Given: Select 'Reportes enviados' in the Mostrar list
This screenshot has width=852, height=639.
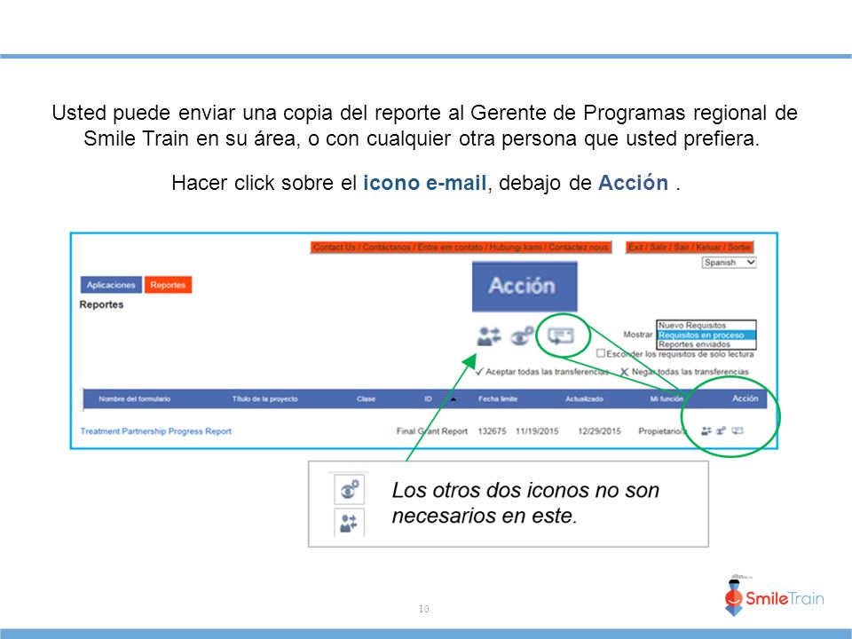Looking at the screenshot, I should click(x=706, y=344).
